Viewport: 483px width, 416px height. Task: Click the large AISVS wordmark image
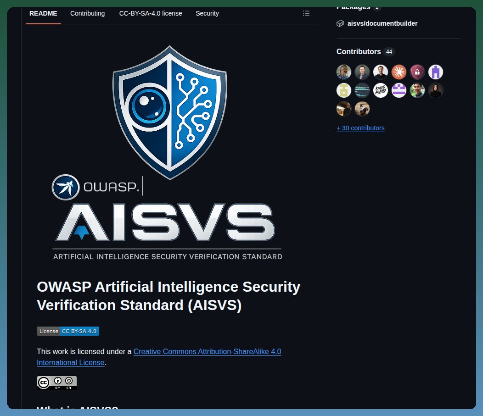coord(165,222)
